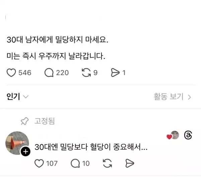Open the pinned reply's 10 comments
This screenshot has height=177, width=201.
(75, 163)
